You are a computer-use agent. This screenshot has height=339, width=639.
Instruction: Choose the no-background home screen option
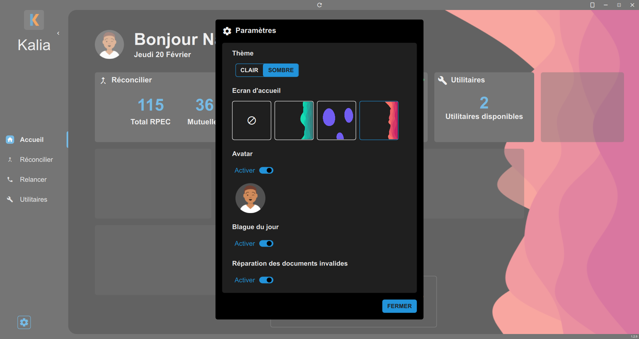(252, 121)
